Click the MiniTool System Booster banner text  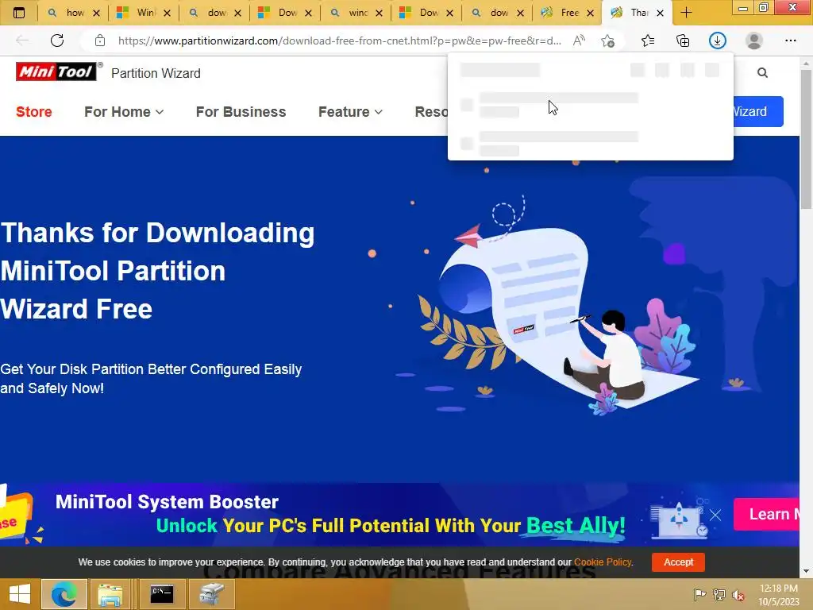tap(167, 502)
